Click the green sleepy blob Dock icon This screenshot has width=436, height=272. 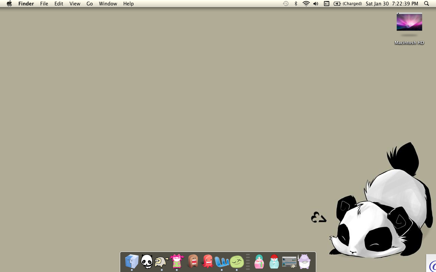[237, 262]
